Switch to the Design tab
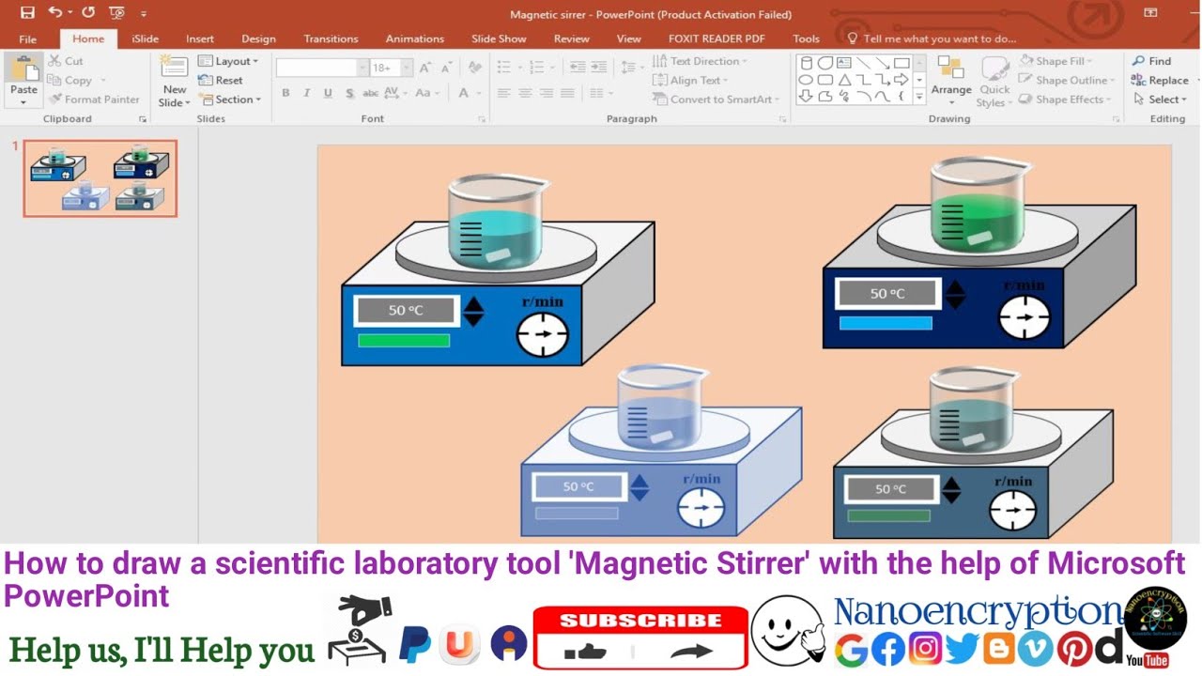1202x676 pixels. [258, 38]
